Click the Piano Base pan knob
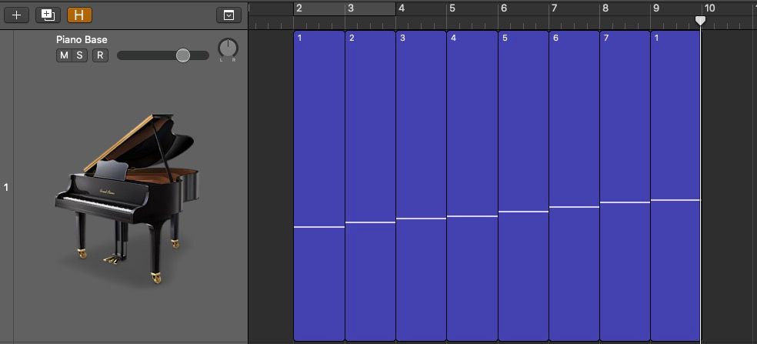 228,49
